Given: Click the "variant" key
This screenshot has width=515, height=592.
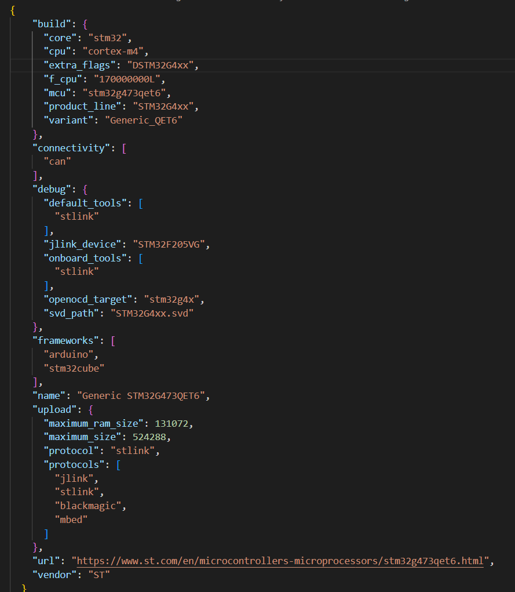Looking at the screenshot, I should 68,121.
